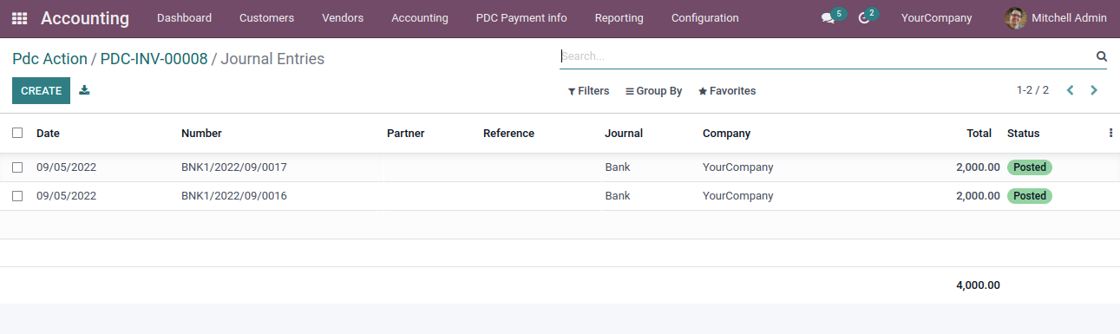1120x334 pixels.
Task: Sort by Reference column header
Action: (x=508, y=134)
